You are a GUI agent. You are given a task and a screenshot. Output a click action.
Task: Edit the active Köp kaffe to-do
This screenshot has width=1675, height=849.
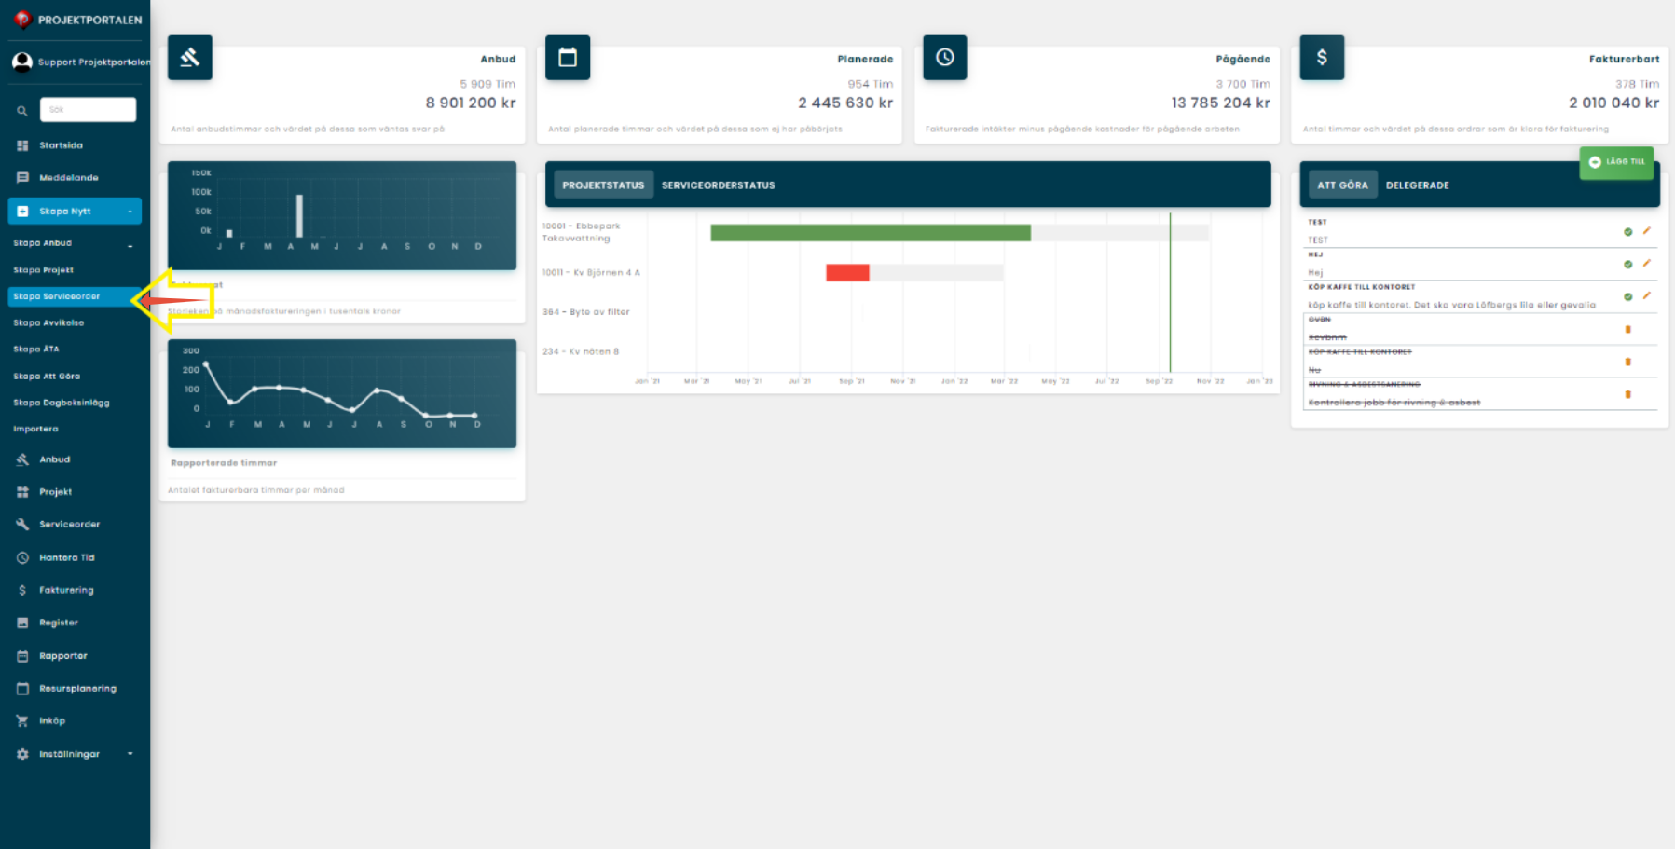click(x=1647, y=296)
